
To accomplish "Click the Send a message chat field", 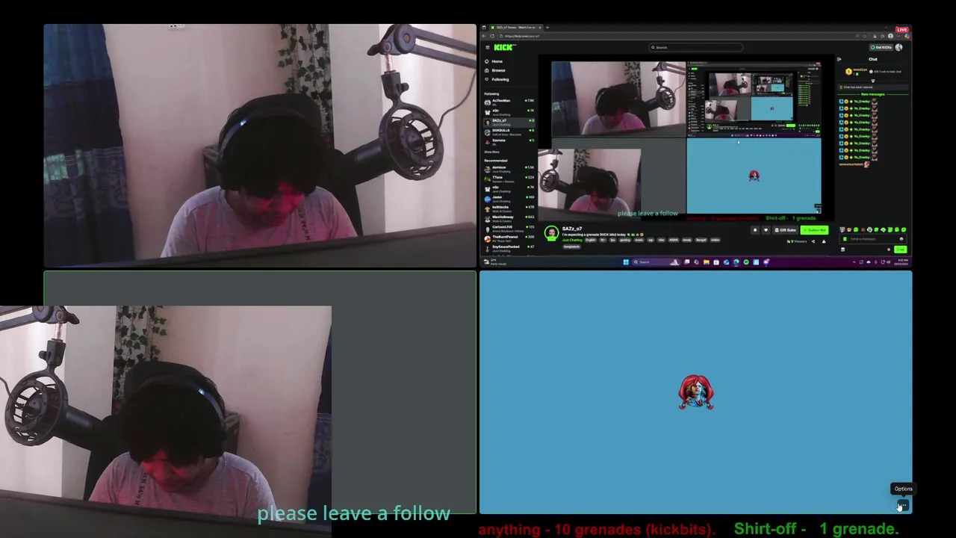I will coord(872,239).
